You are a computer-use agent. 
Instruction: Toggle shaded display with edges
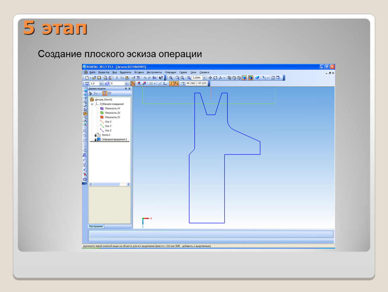click(x=250, y=78)
